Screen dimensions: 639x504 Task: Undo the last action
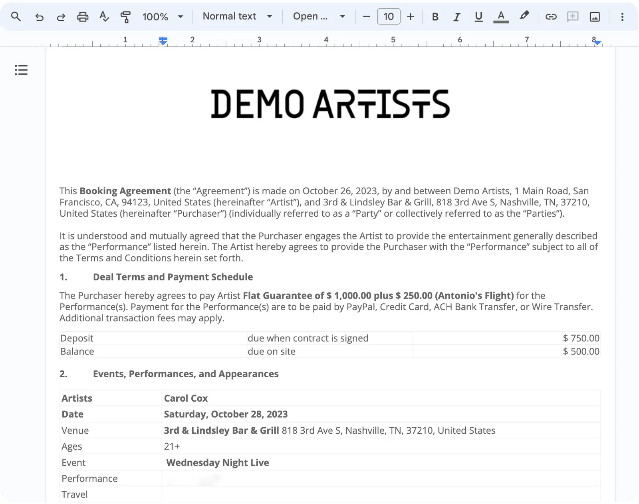pos(39,17)
